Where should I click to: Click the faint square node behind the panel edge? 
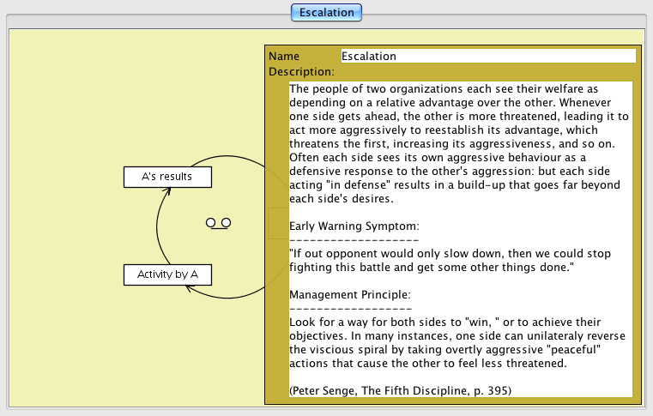tap(275, 223)
